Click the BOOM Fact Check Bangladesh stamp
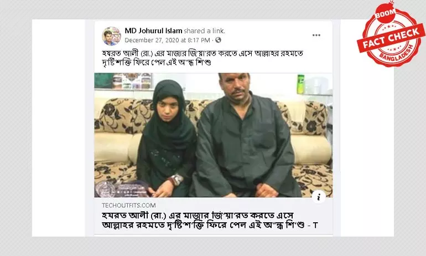This screenshot has width=426, height=256. coord(391,35)
